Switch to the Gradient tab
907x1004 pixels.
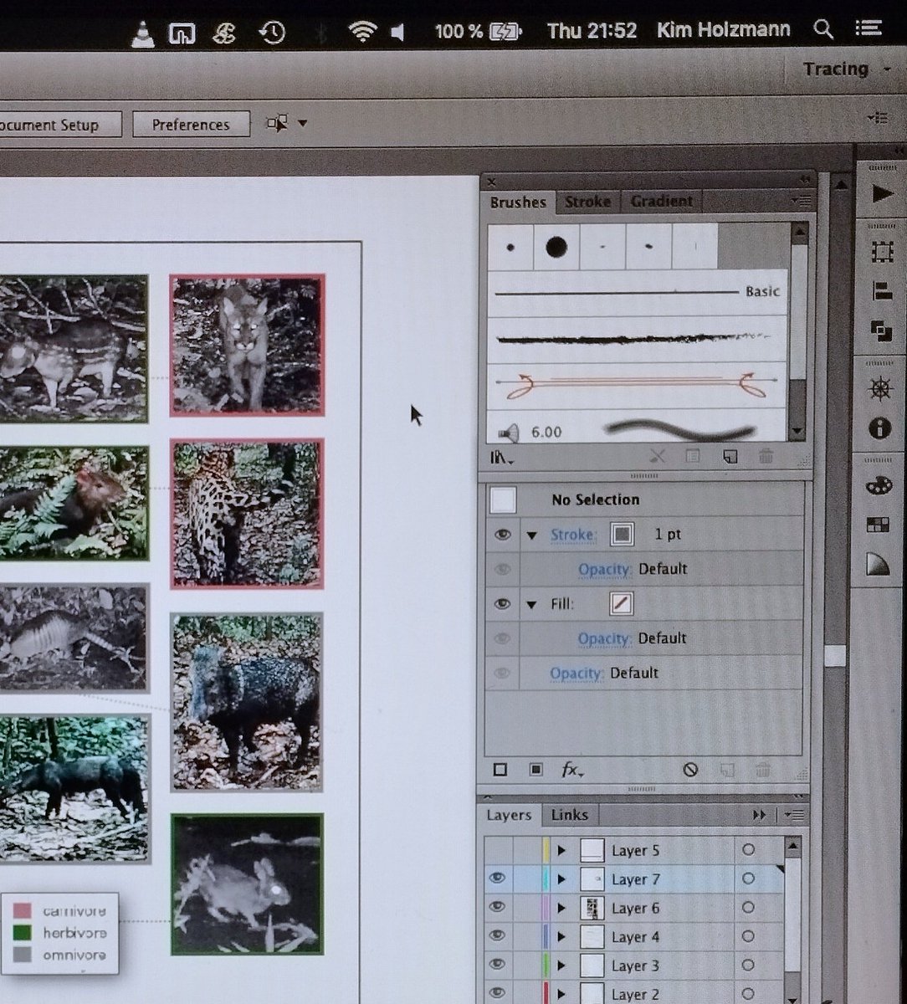pos(661,202)
